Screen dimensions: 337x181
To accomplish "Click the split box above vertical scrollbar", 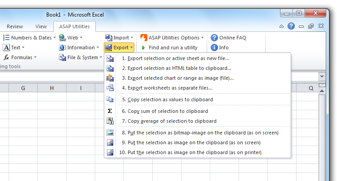I will coord(322,85).
